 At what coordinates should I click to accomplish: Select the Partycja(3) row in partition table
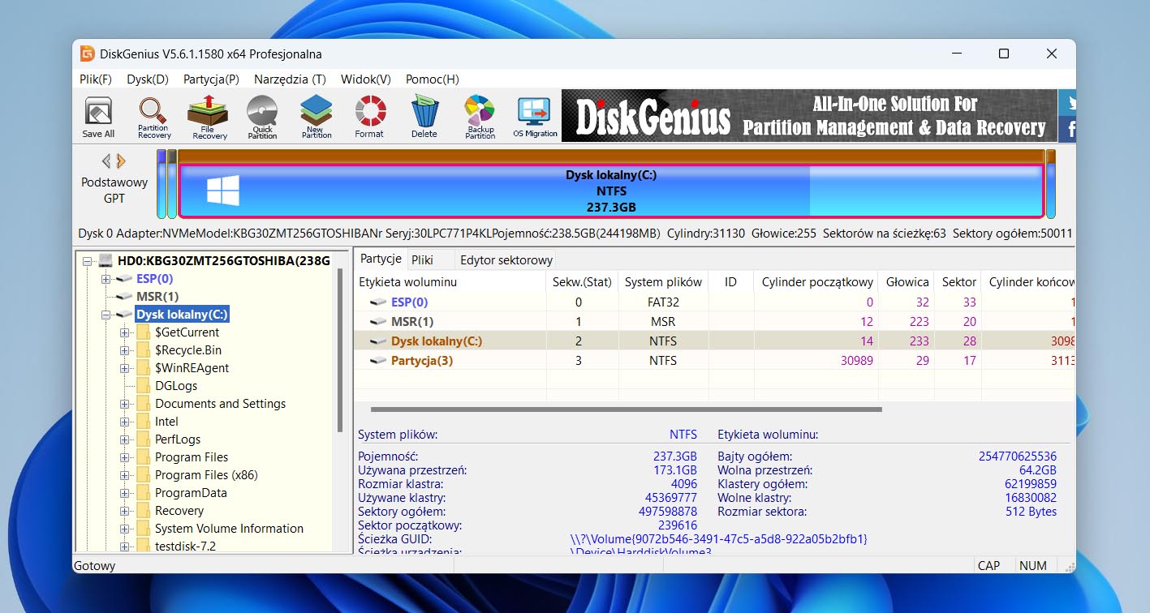point(714,361)
